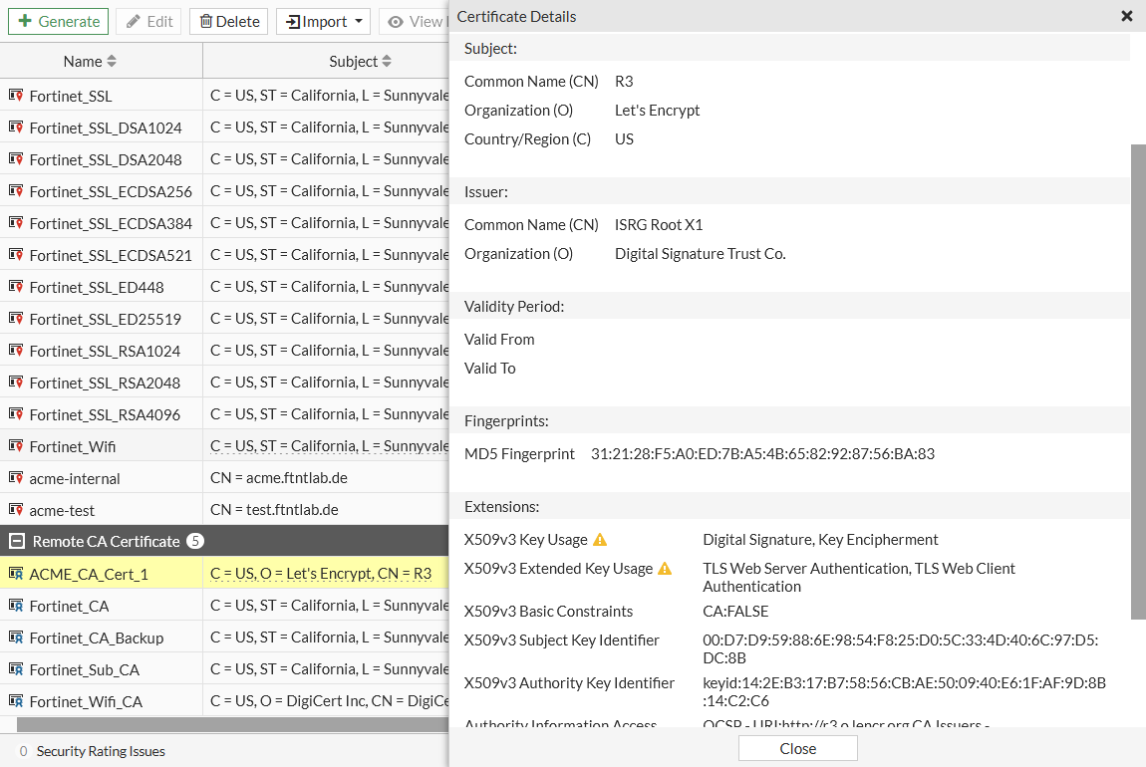Viewport: 1146px width, 767px height.
Task: Open the Import dropdown menu
Action: pos(323,21)
